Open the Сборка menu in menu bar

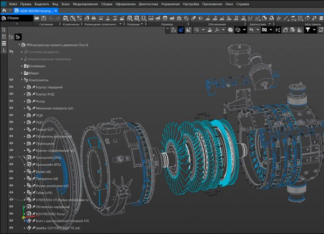coord(107,4)
